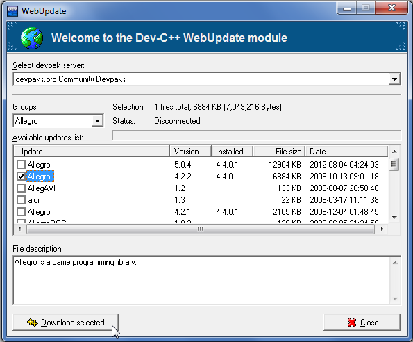Click the Dev-C++ icon in title bar
413x342 pixels.
pos(12,11)
